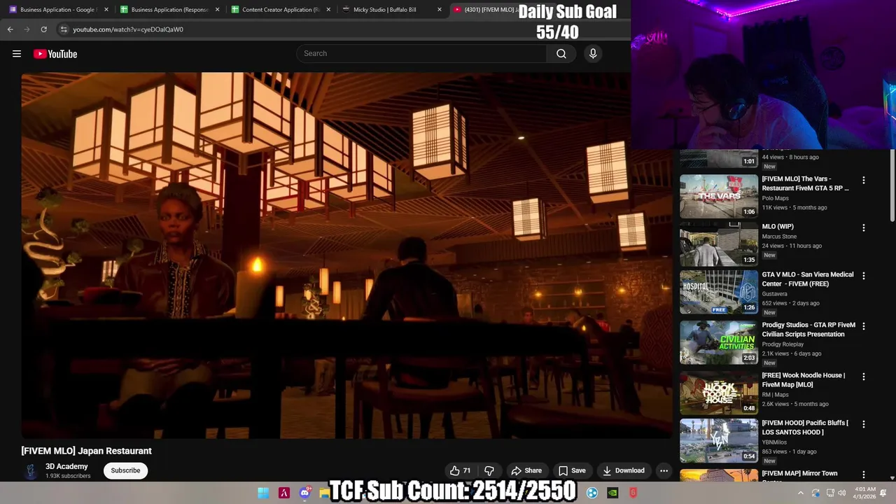
Task: Open the taskbar clock and date
Action: 863,493
